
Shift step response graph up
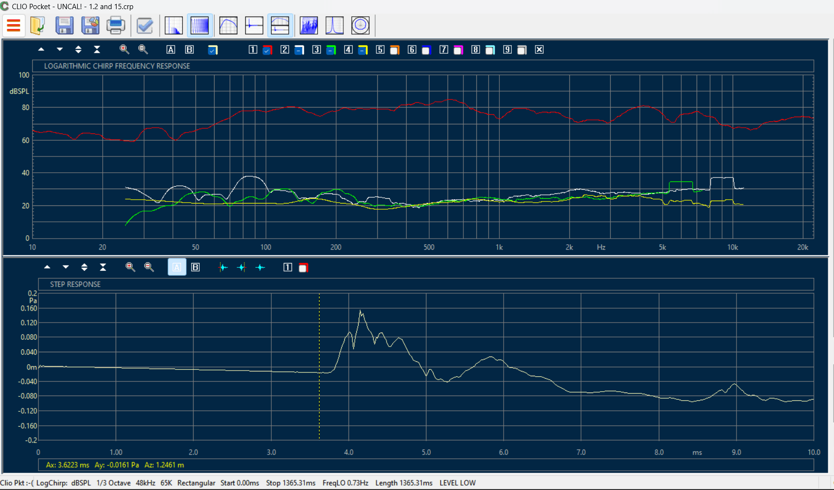tap(47, 267)
